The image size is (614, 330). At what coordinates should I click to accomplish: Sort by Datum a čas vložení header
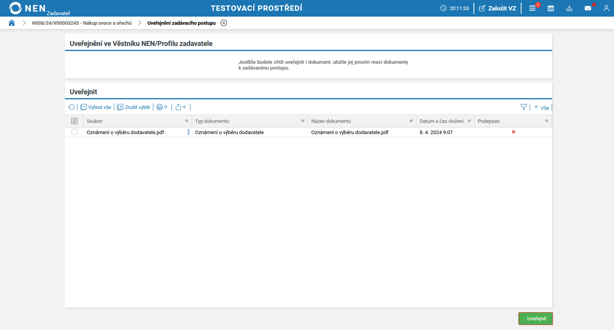pos(442,121)
